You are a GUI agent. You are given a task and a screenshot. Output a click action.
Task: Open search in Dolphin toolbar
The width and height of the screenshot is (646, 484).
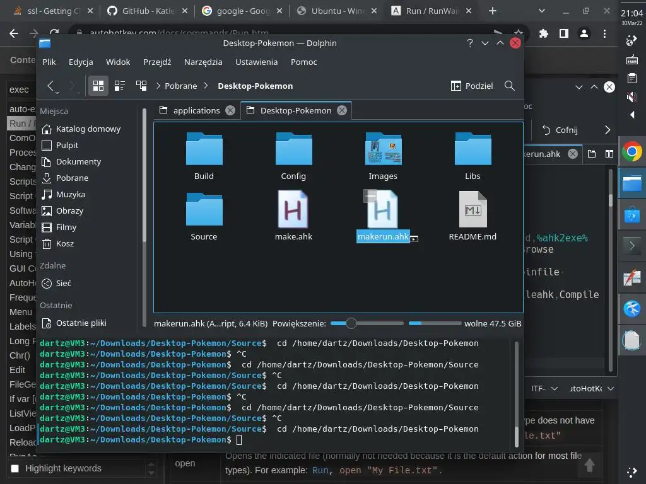coord(510,86)
